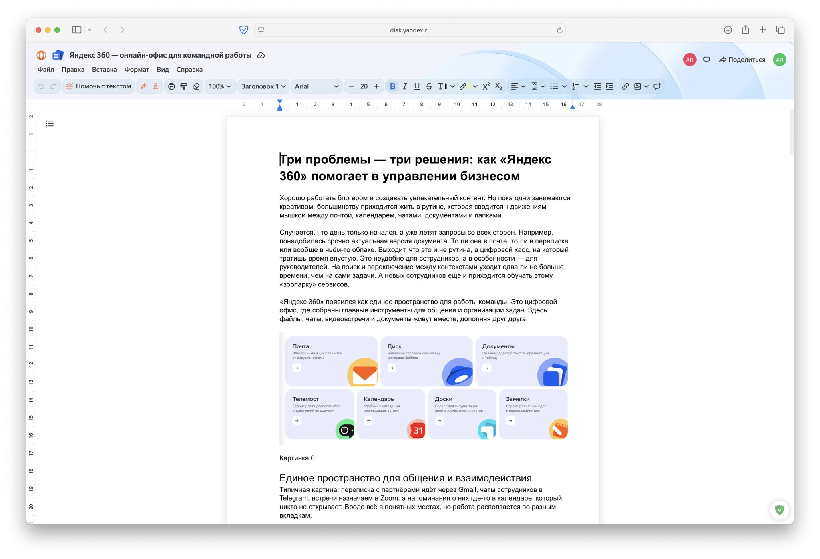Click the increase indent icon

coord(609,86)
